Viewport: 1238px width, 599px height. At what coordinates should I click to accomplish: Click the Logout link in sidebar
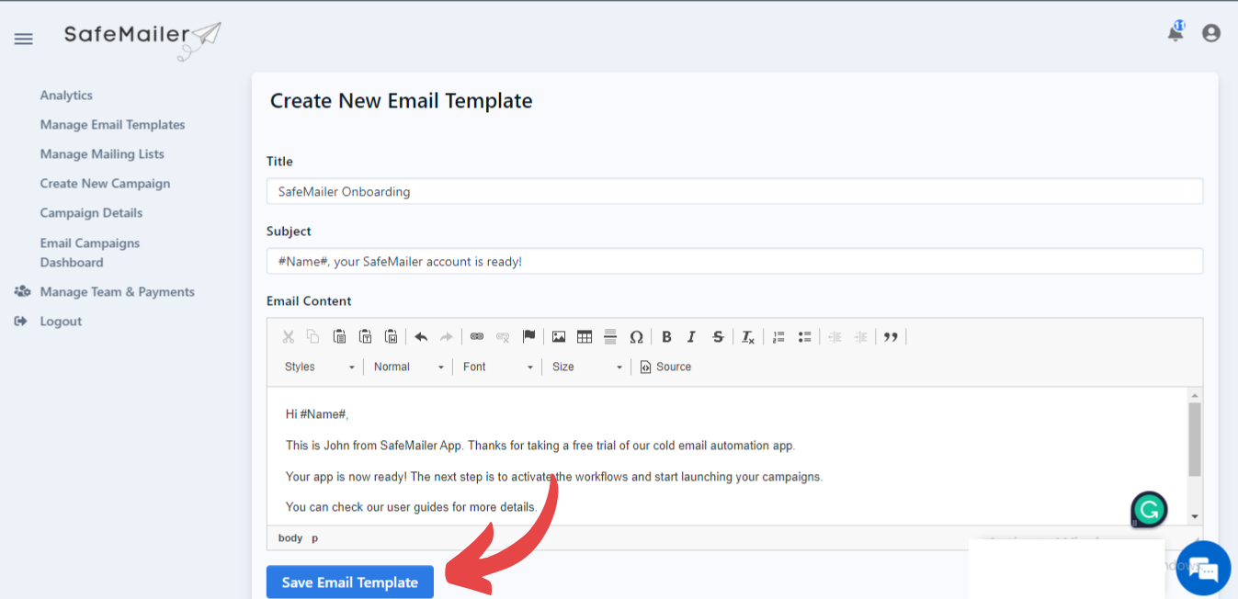[61, 322]
